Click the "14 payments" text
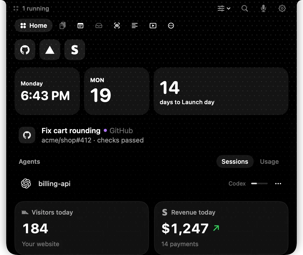The image size is (303, 255). point(180,244)
